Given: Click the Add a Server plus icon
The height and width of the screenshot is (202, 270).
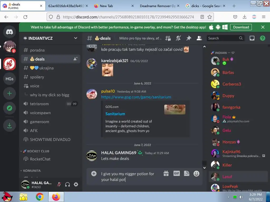Looking at the screenshot, I should 9,93.
